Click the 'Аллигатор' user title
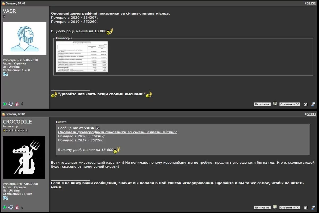This screenshot has height=213, width=319. [10, 127]
